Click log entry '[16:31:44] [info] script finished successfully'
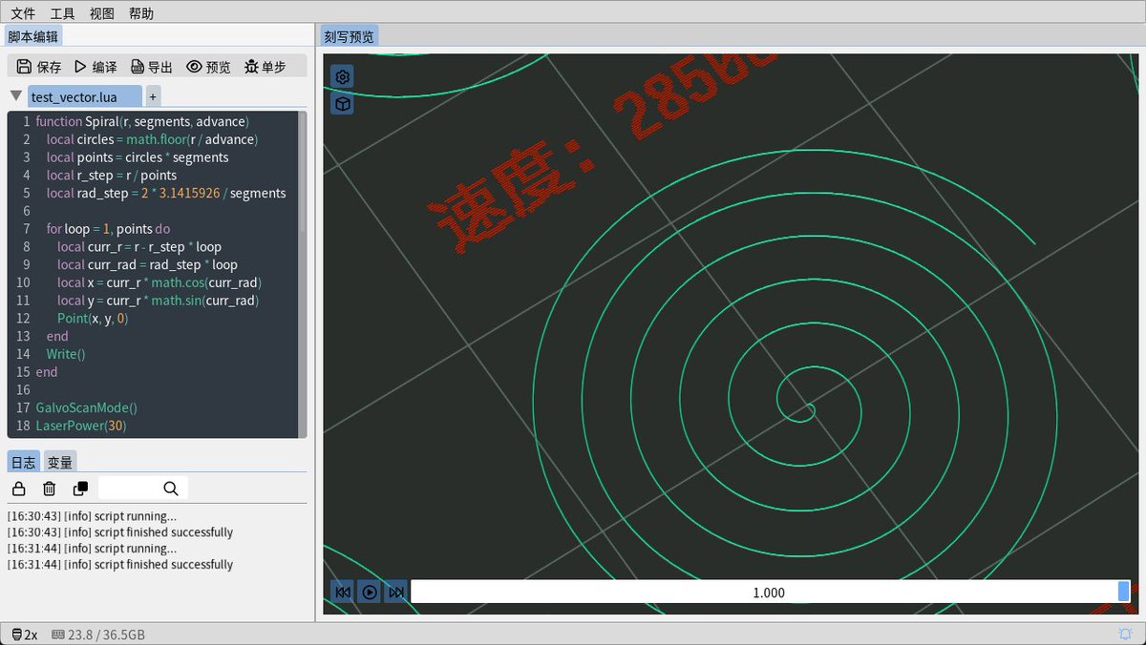Image resolution: width=1146 pixels, height=645 pixels. (120, 565)
